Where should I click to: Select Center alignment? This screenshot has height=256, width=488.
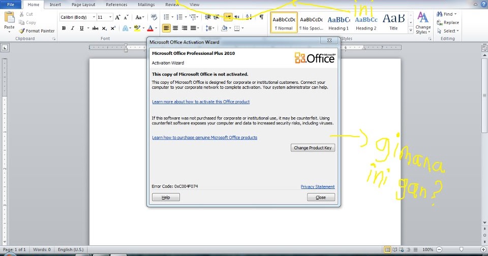(x=175, y=28)
